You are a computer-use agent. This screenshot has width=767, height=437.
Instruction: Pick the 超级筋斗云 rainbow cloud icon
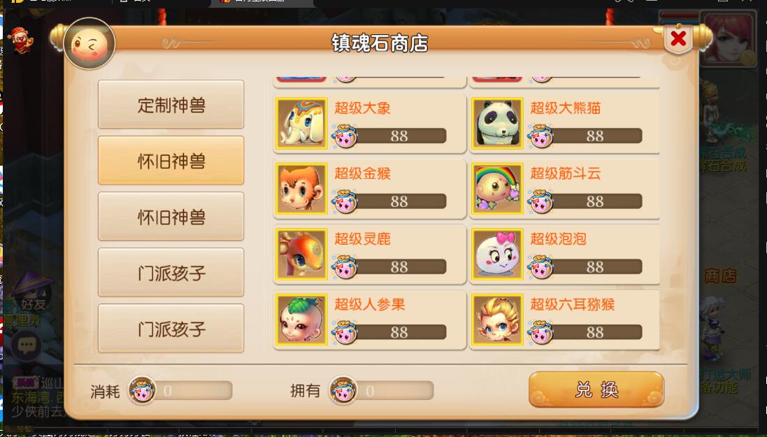pos(497,188)
